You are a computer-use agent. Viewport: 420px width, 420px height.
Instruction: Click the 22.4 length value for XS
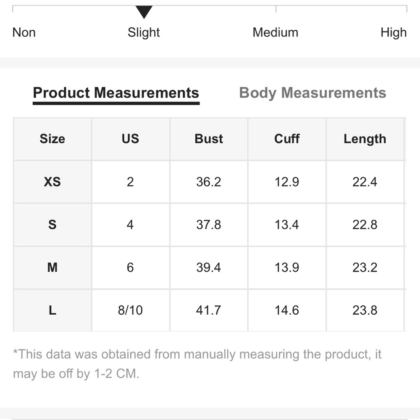pos(365,182)
